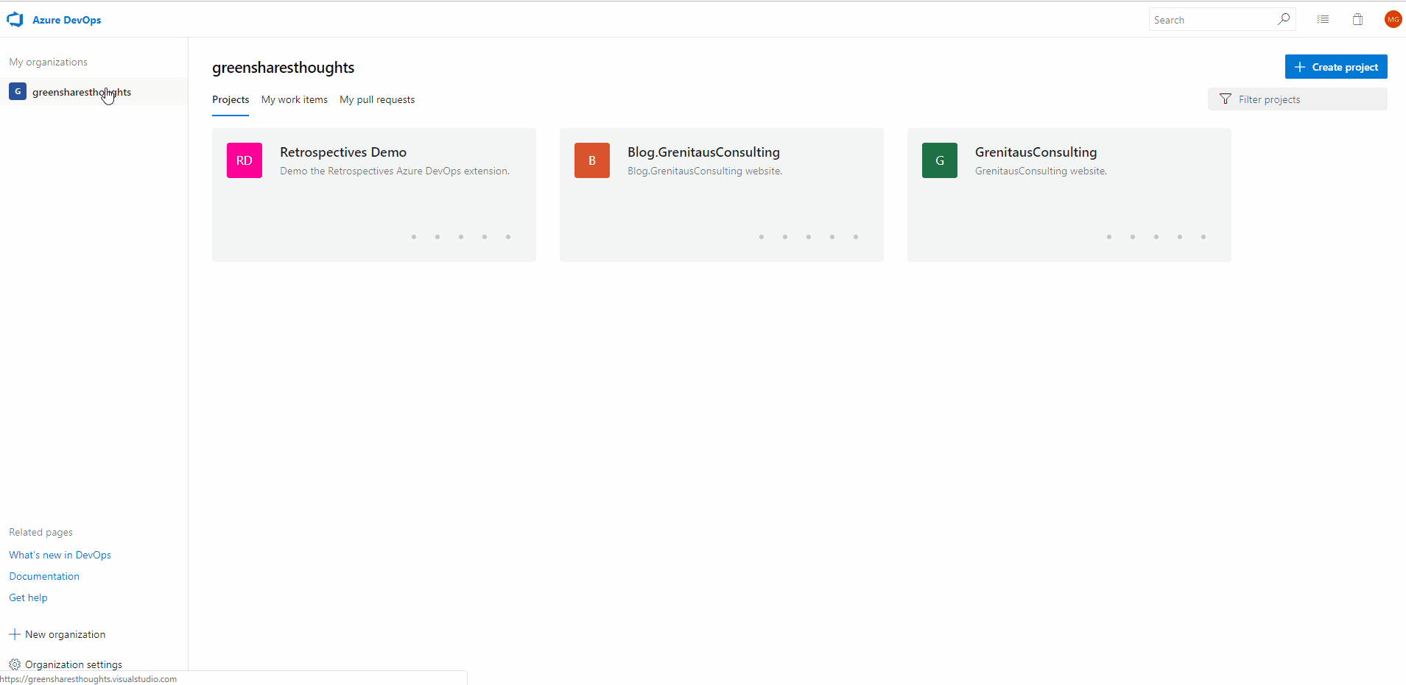The height and width of the screenshot is (685, 1406).
Task: Open the work items list icon
Action: click(x=1323, y=20)
